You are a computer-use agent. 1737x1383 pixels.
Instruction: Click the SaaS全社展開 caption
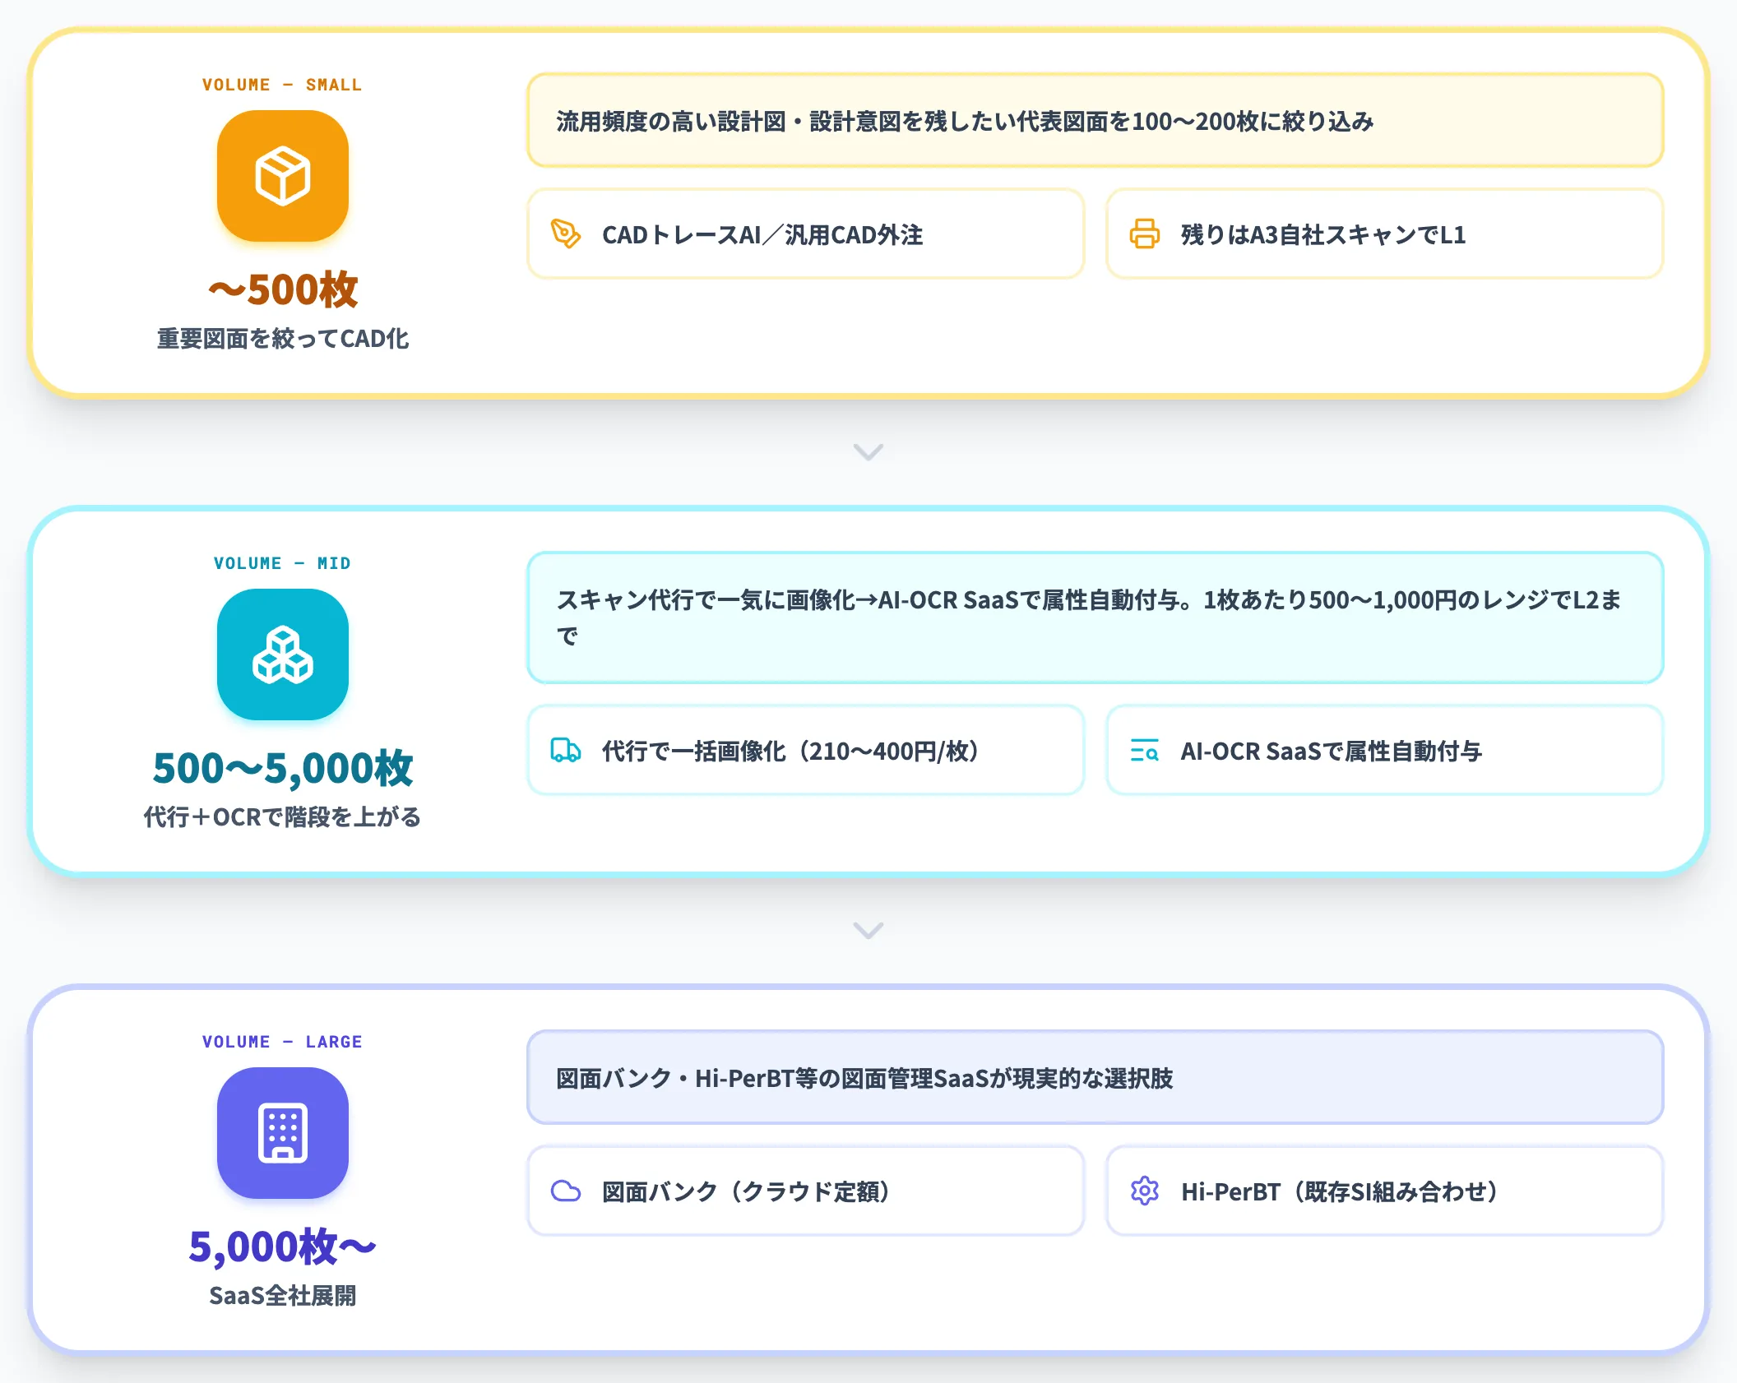click(x=282, y=1296)
